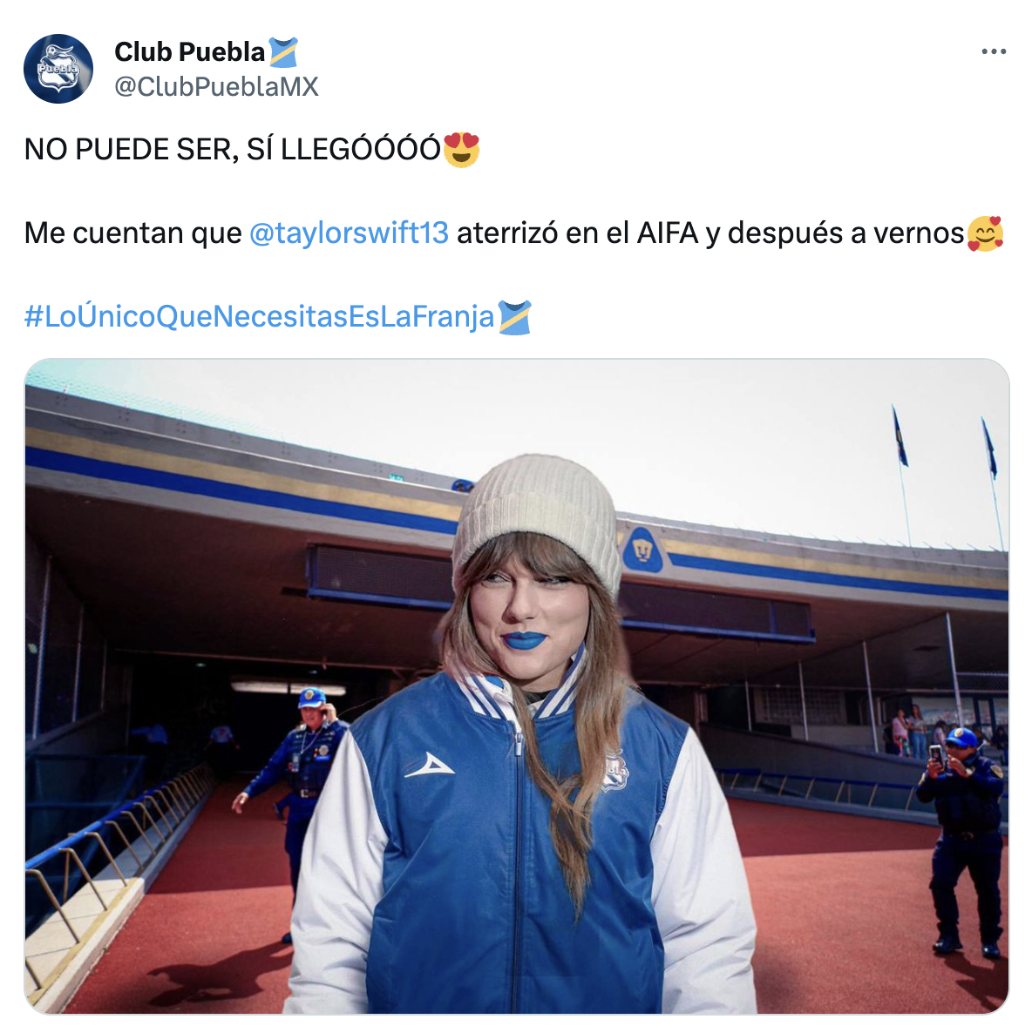Click the text "aterrizó en el AIFA"
Viewport: 1032px width, 1026px height.
pyautogui.click(x=577, y=233)
